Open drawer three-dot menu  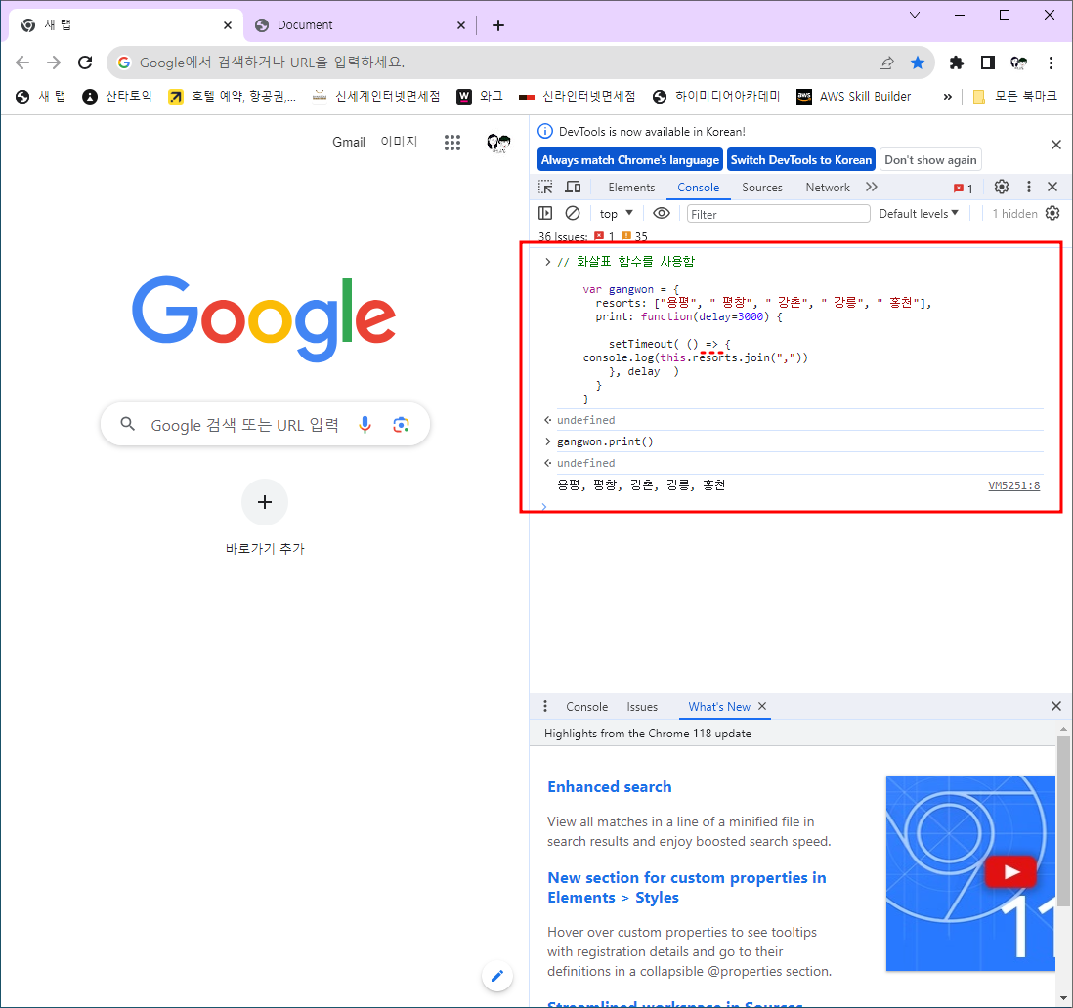point(545,706)
